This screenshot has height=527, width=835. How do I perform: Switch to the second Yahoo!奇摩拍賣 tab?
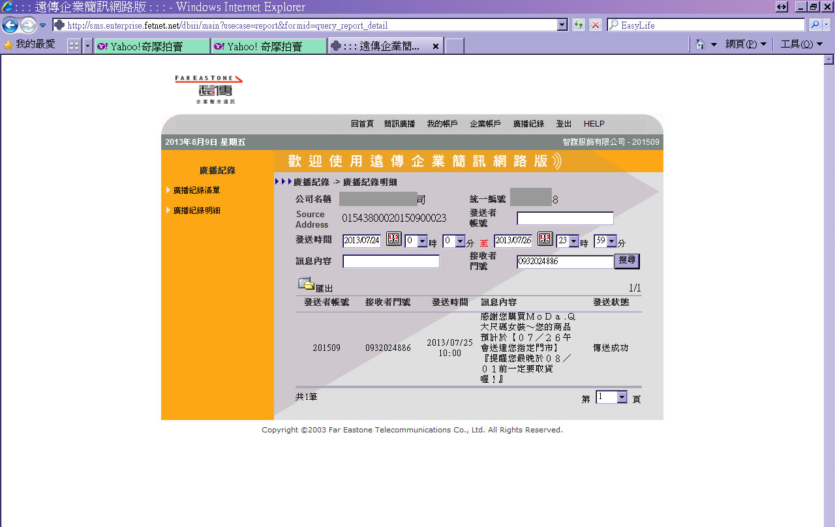[268, 46]
